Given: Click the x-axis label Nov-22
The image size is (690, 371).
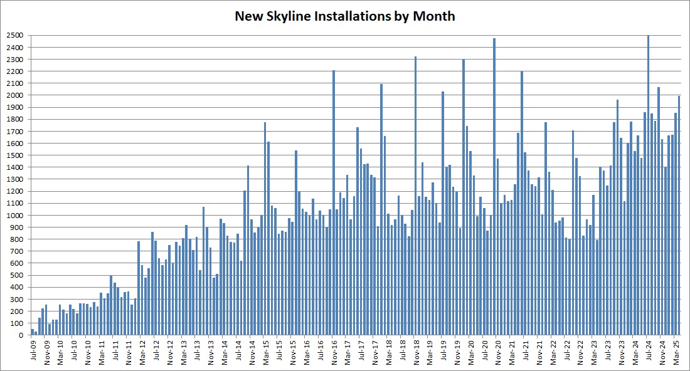Looking at the screenshot, I should pos(580,352).
